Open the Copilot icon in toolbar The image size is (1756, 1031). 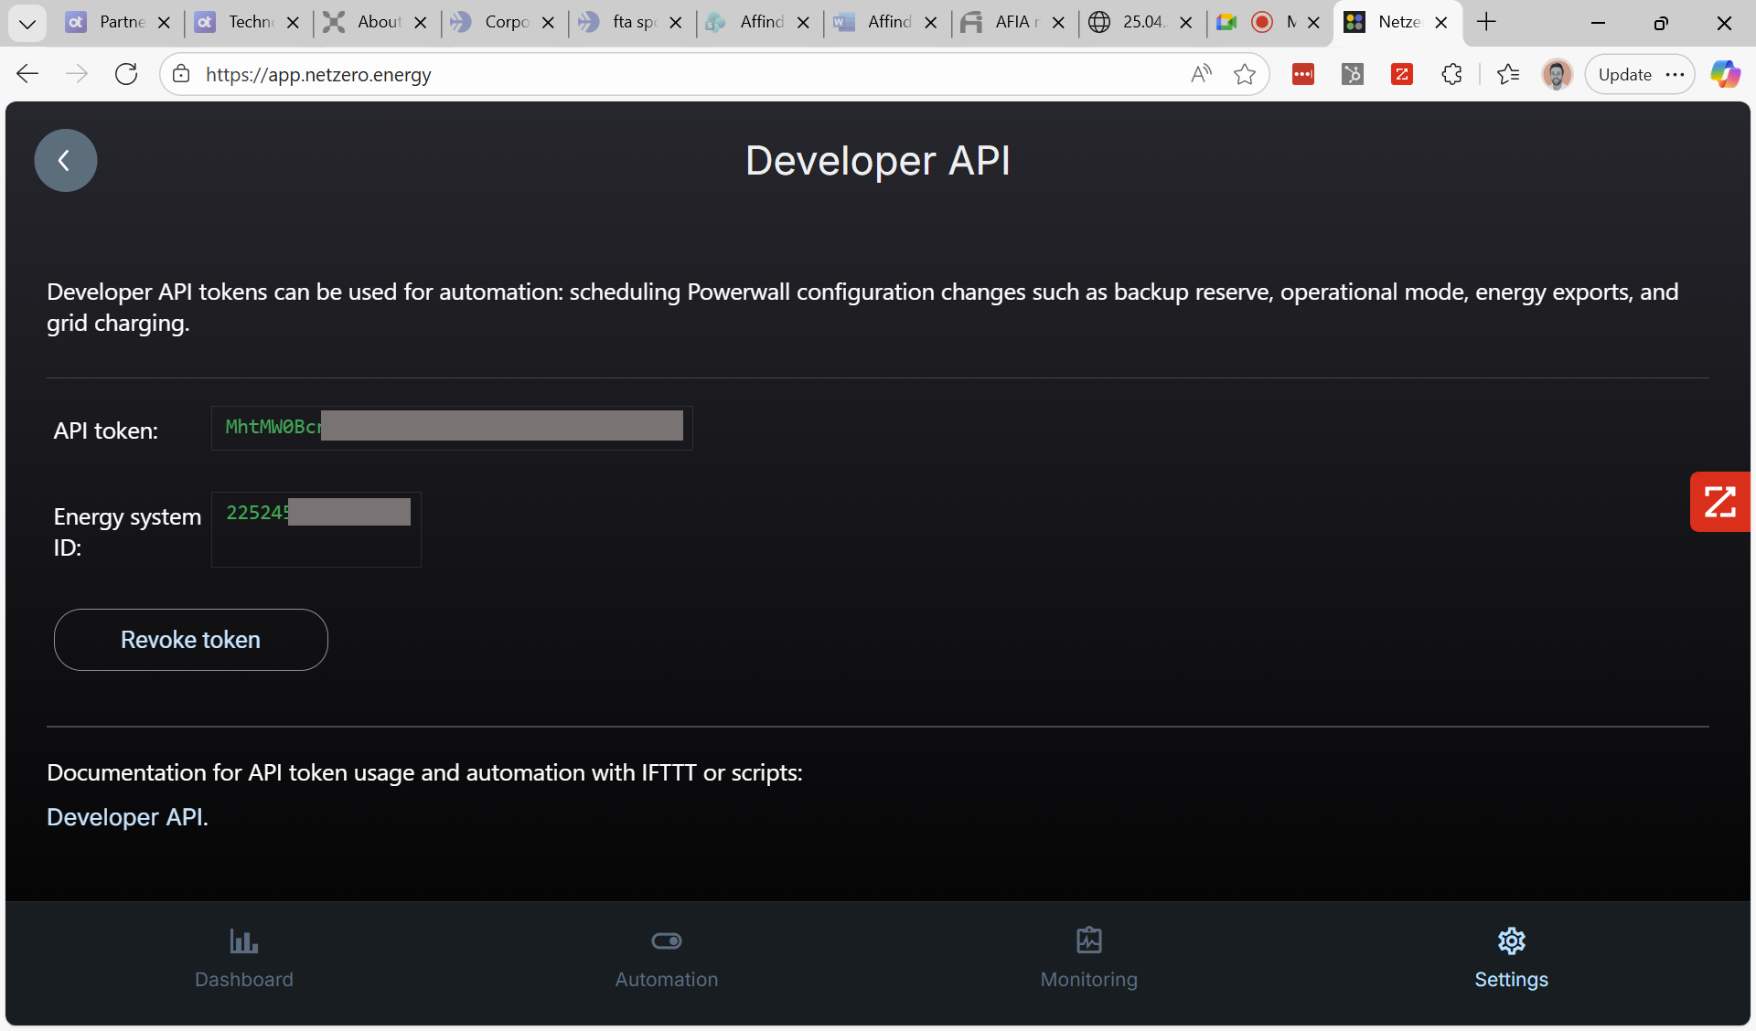(1726, 74)
